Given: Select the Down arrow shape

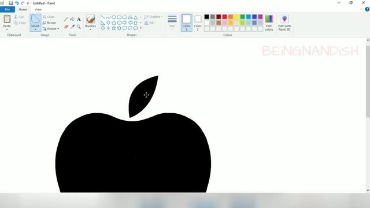Looking at the screenshot, I should tap(103, 28).
